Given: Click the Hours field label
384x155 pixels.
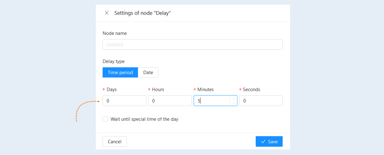Looking at the screenshot, I should (x=158, y=90).
